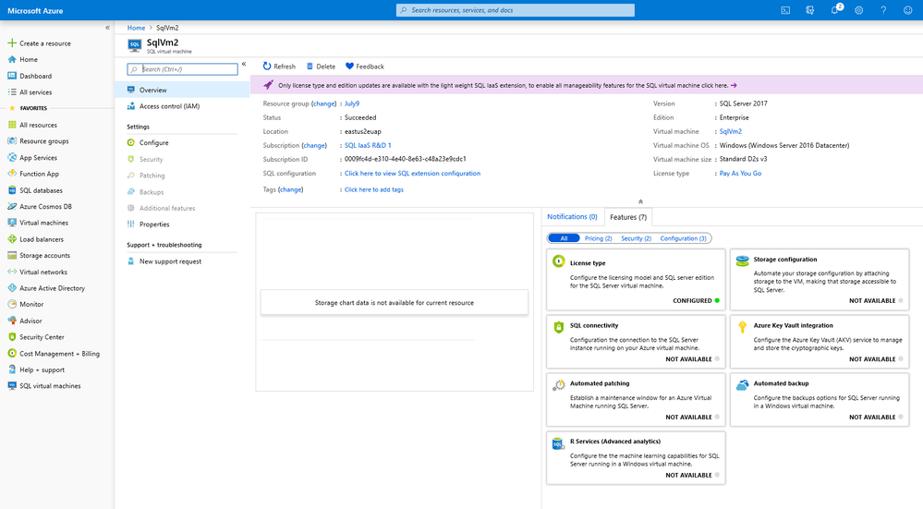Open Advisor
Screen dimensions: 923x509
click(30, 321)
